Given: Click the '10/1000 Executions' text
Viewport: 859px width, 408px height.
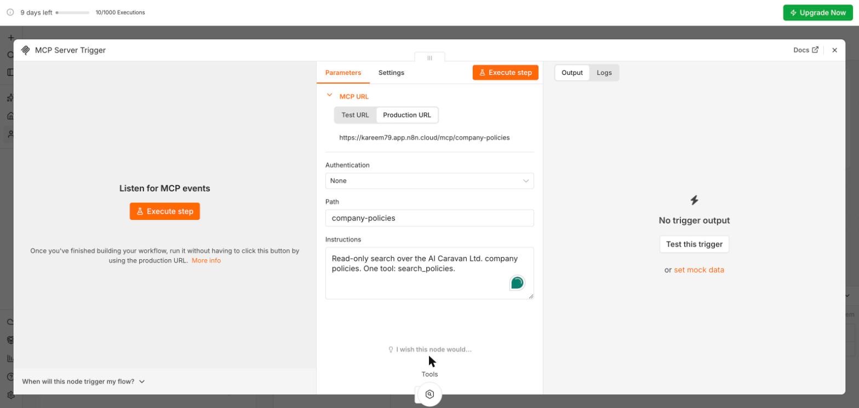Looking at the screenshot, I should click(x=120, y=13).
